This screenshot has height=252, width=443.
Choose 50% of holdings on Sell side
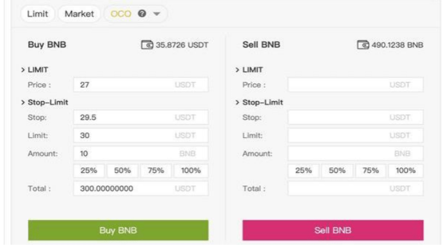pyautogui.click(x=338, y=170)
